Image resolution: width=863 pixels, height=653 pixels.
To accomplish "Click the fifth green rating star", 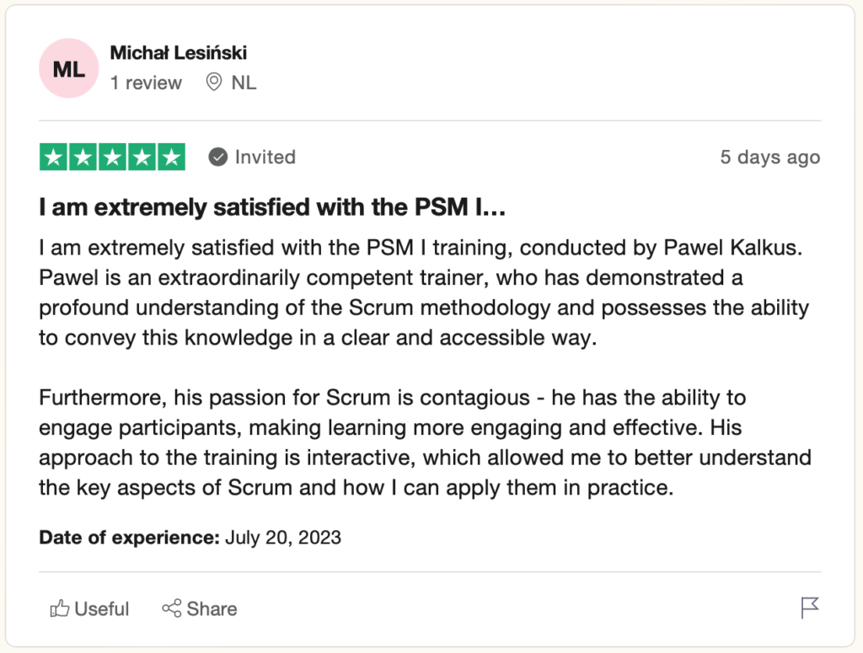I will point(171,158).
